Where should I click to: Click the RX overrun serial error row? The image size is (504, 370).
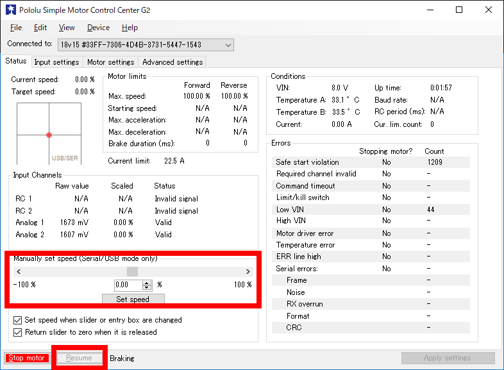point(371,304)
